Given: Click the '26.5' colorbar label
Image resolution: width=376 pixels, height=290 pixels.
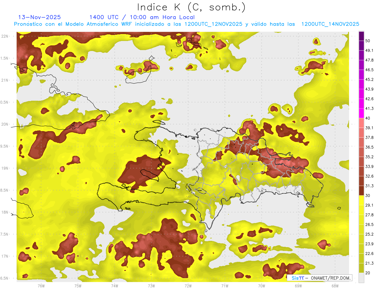Looking at the screenshot, I should [x=369, y=224].
